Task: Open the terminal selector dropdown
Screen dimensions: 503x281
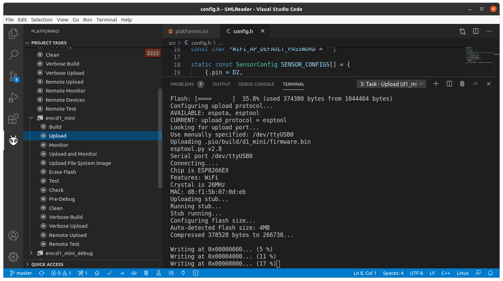Action: click(391, 84)
